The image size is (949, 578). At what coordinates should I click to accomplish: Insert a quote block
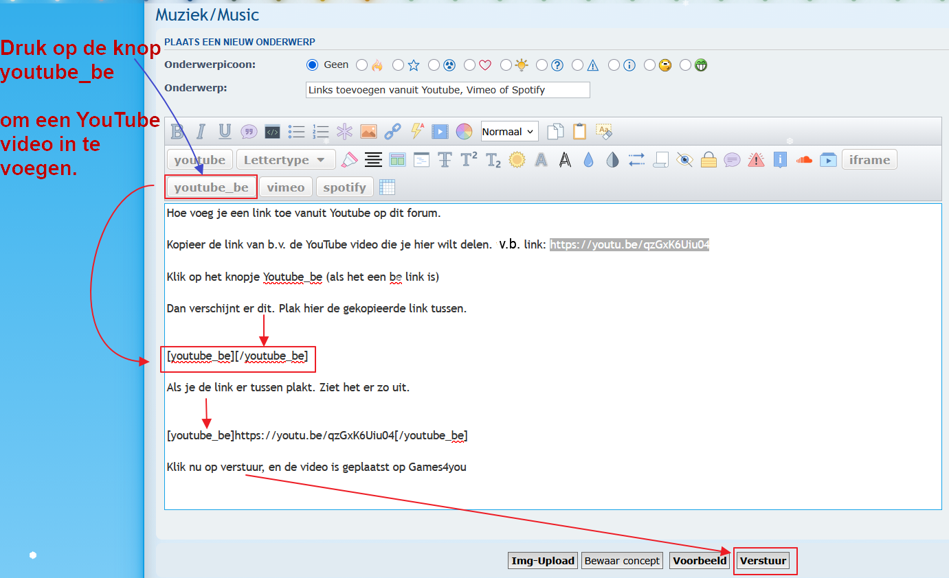[249, 131]
